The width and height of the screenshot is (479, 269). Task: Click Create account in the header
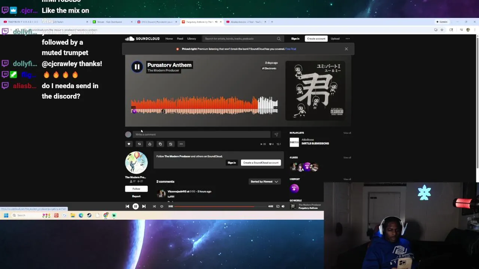(316, 38)
